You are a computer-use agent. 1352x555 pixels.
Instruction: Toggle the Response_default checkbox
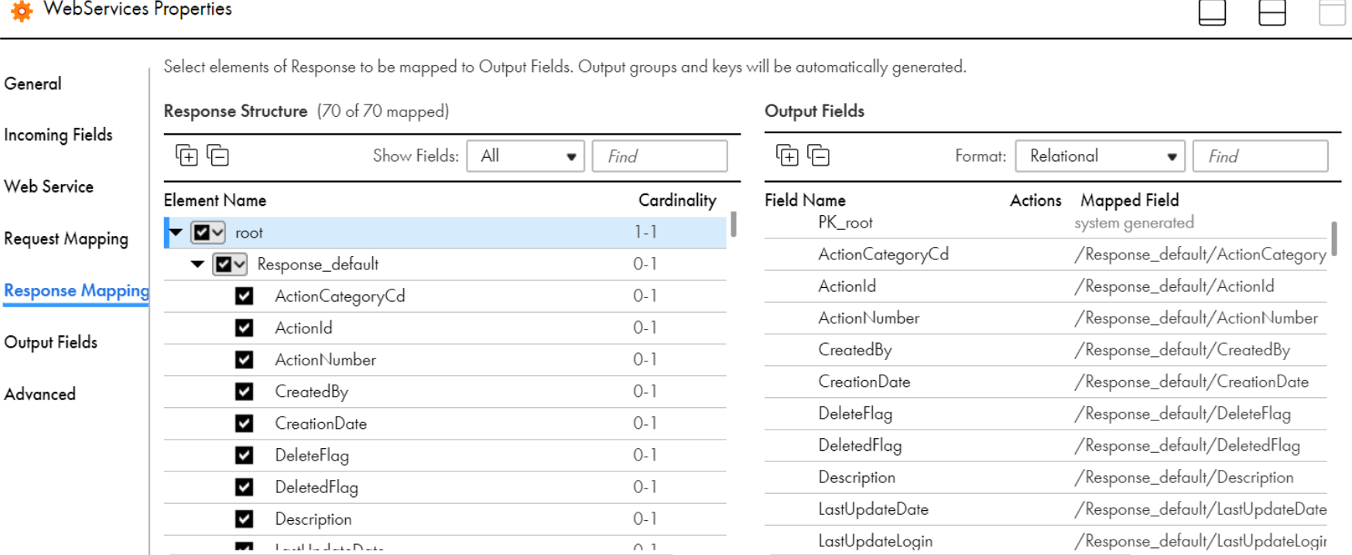[223, 264]
